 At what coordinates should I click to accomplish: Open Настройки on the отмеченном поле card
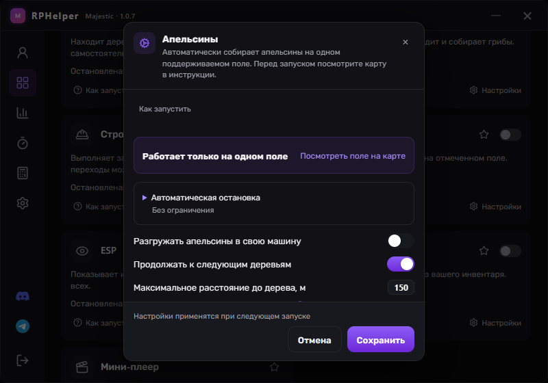pyautogui.click(x=495, y=207)
